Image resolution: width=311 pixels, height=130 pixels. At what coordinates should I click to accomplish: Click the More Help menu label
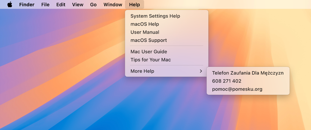point(142,71)
